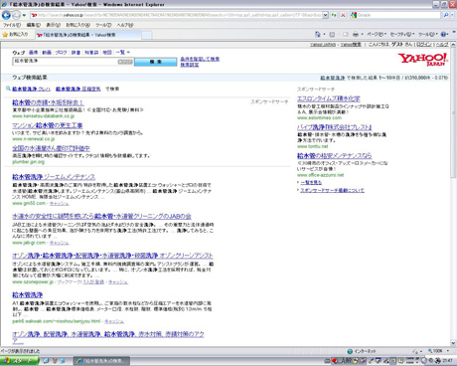Open sponsored result マンション給水管の更生工事

coord(48,125)
